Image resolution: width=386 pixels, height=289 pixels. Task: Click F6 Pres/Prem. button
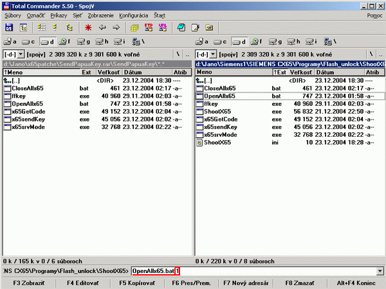(191, 283)
